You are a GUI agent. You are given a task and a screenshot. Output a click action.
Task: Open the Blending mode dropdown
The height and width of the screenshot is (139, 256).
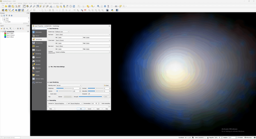click(x=69, y=85)
